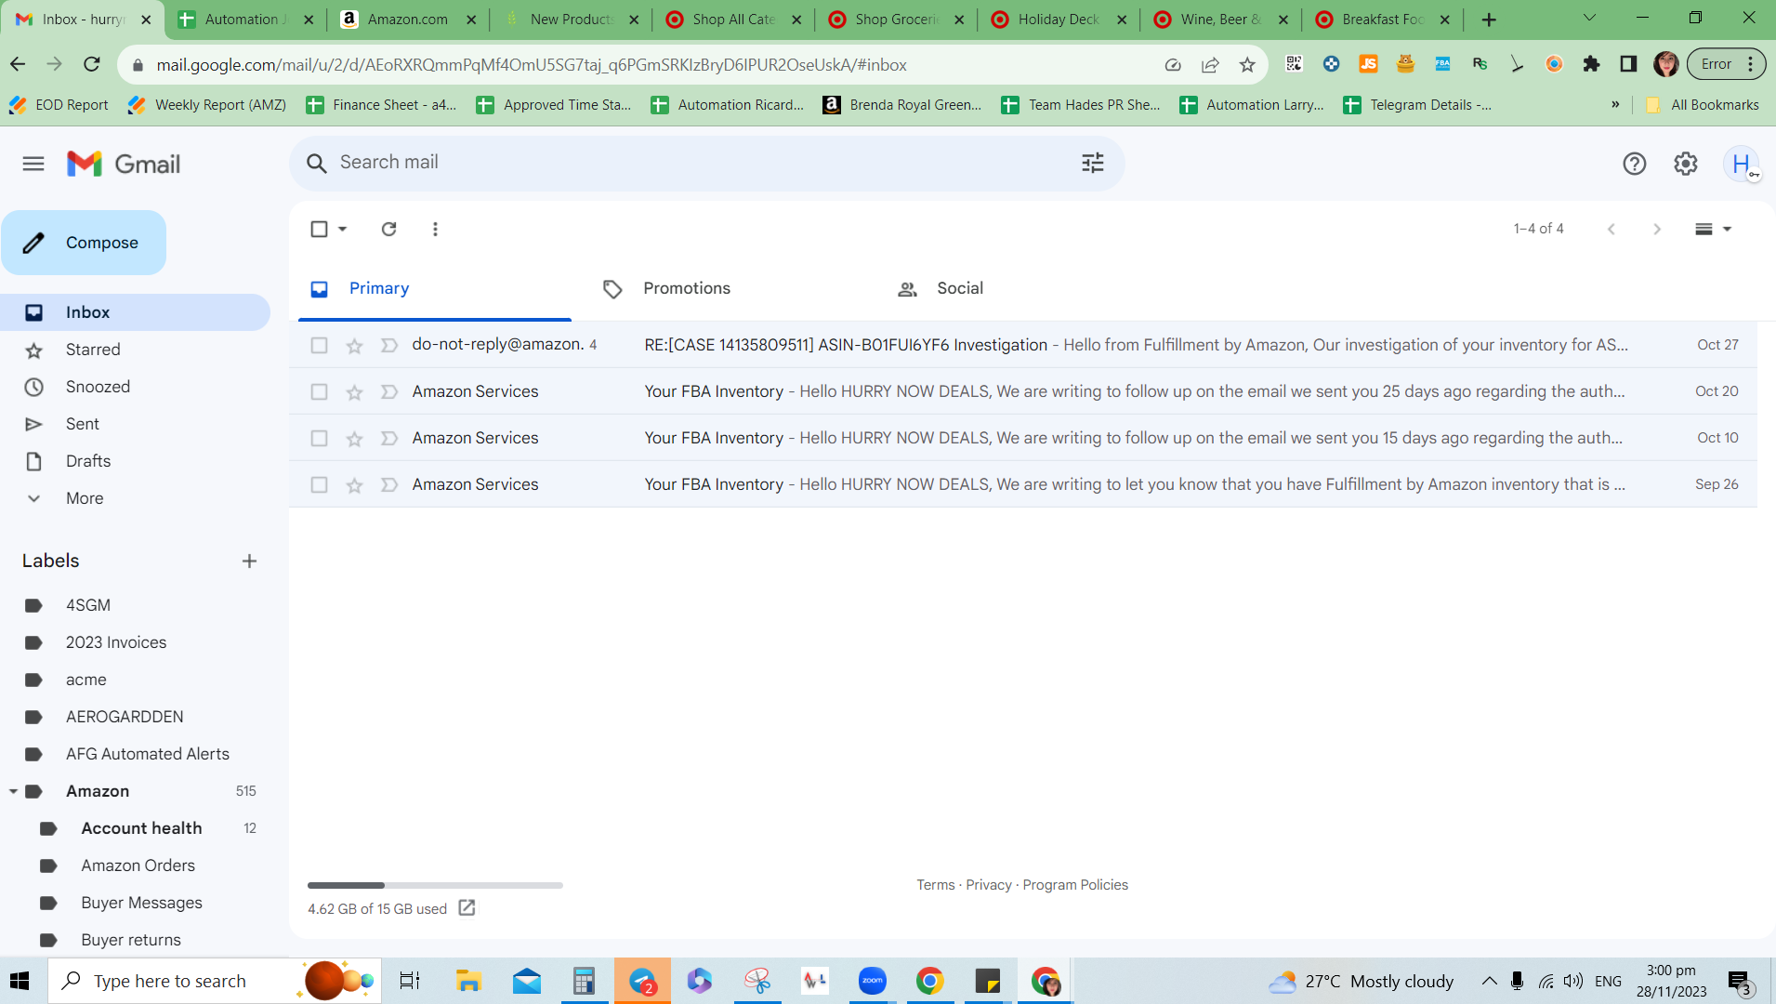Open the All Bookmarks folder
Image resolution: width=1776 pixels, height=1004 pixels.
[x=1702, y=105]
